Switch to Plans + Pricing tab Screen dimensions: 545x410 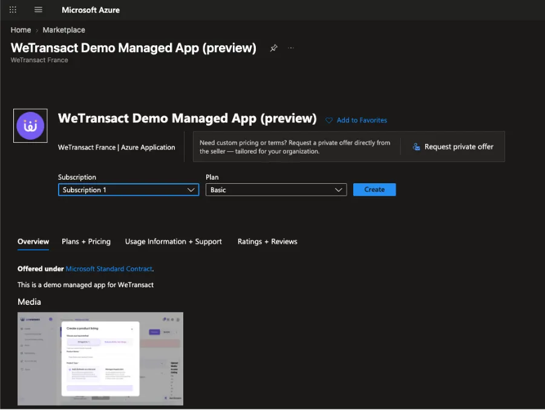[x=86, y=241]
